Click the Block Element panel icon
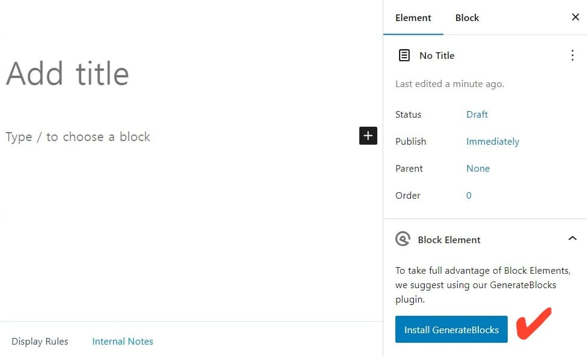 pos(403,238)
